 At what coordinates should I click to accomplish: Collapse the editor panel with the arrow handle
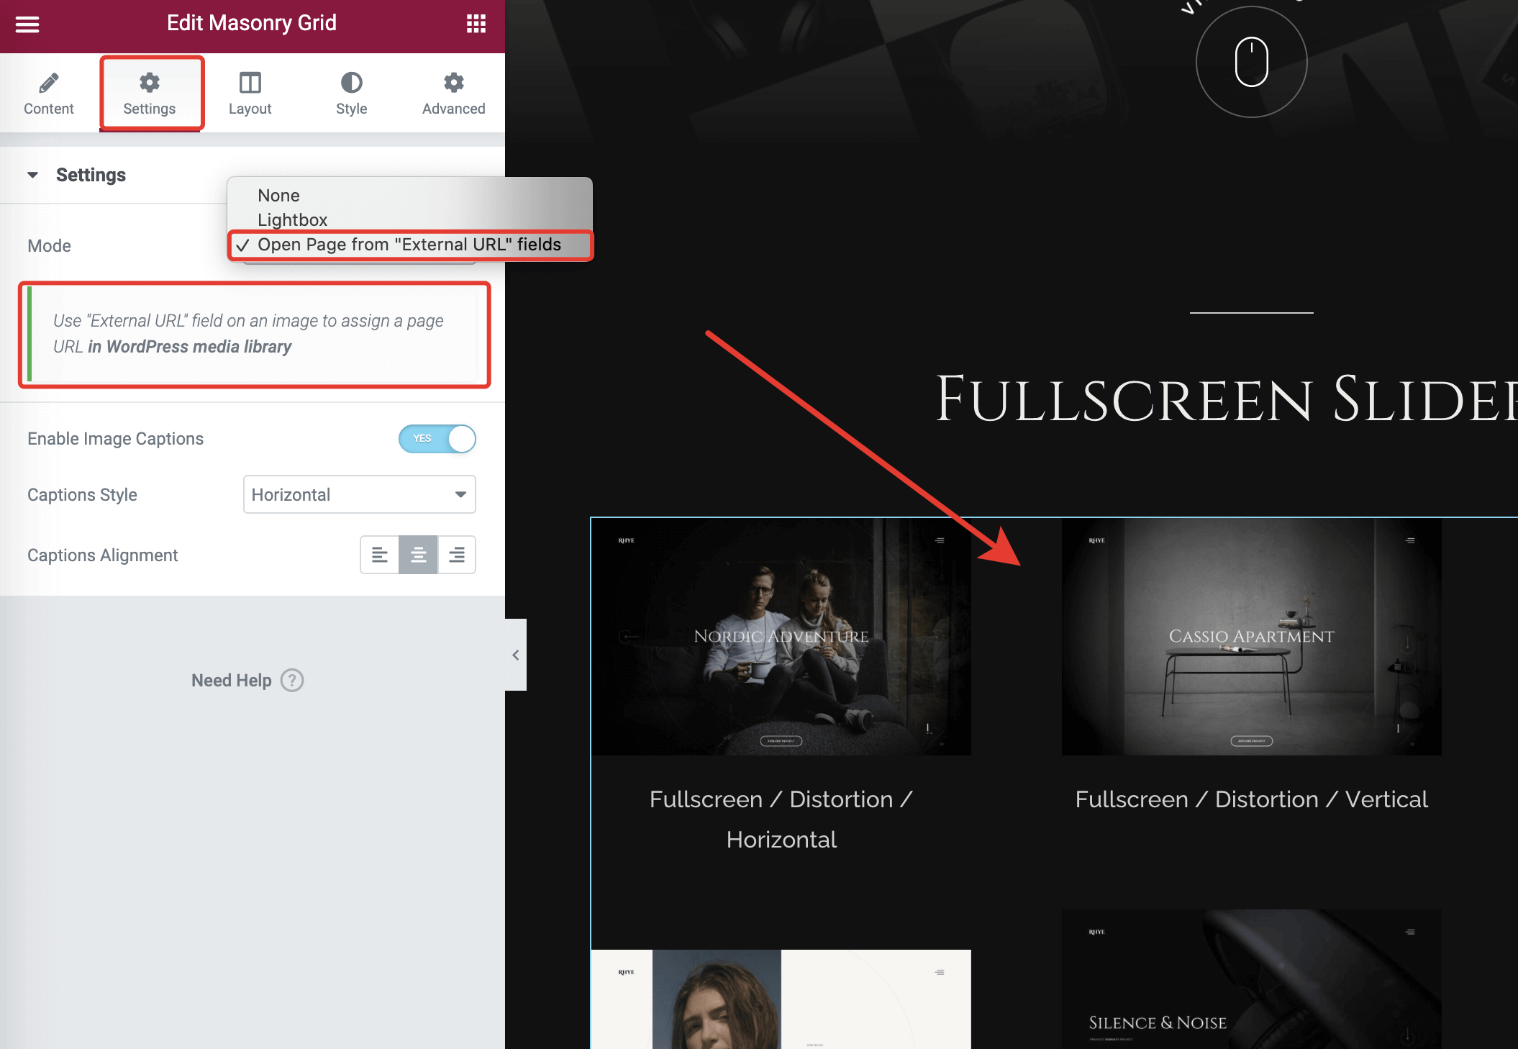click(x=515, y=655)
